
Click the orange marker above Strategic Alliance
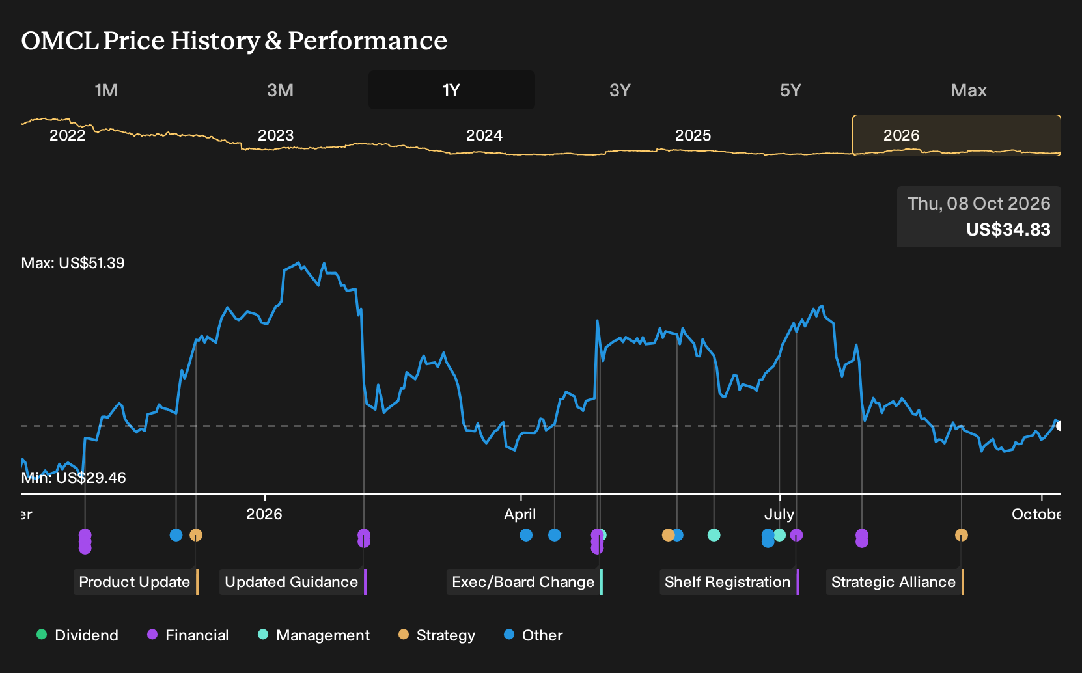pyautogui.click(x=962, y=535)
